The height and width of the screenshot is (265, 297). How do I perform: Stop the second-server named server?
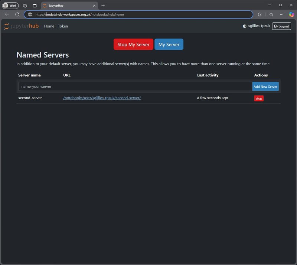coord(259,98)
